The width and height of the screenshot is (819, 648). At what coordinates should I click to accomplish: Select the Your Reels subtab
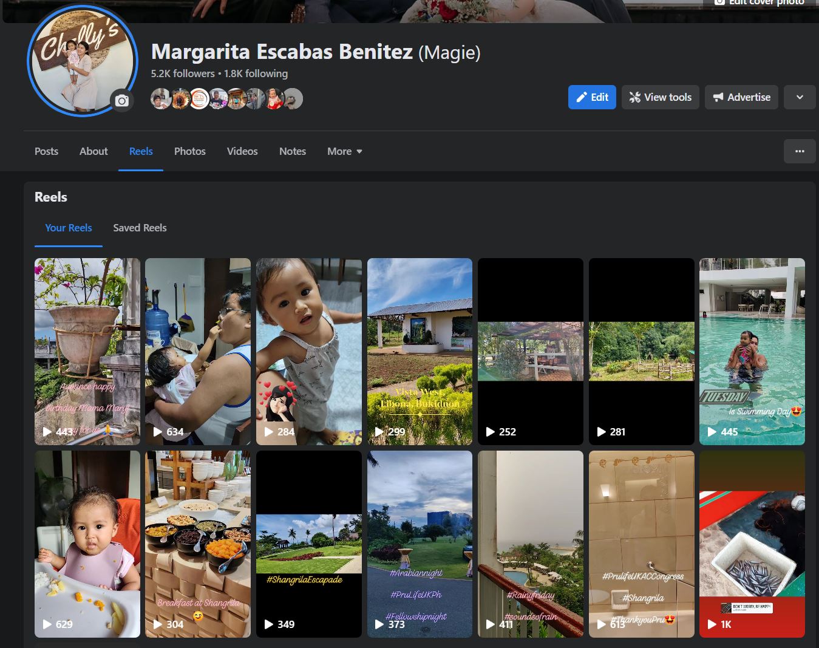pos(69,228)
